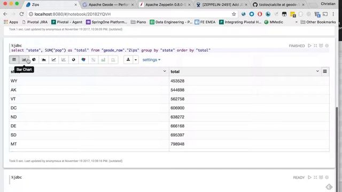Click the yellow notes extension icon

point(292,14)
